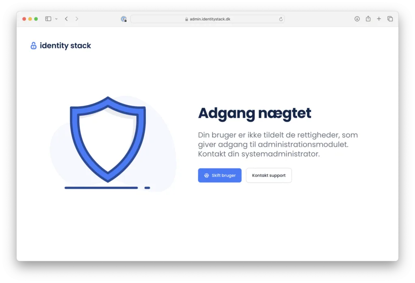Click the admin.identitystack.dk address bar
This screenshot has height=283, width=415.
[207, 19]
